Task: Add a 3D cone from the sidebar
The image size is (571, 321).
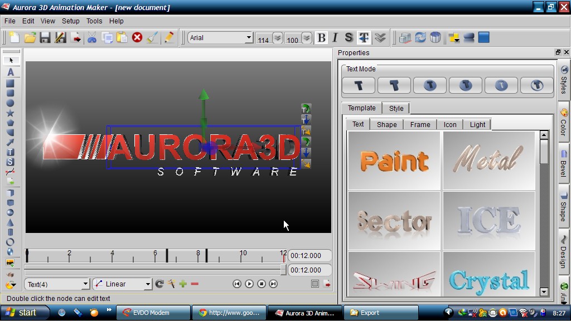Action: [x=10, y=222]
